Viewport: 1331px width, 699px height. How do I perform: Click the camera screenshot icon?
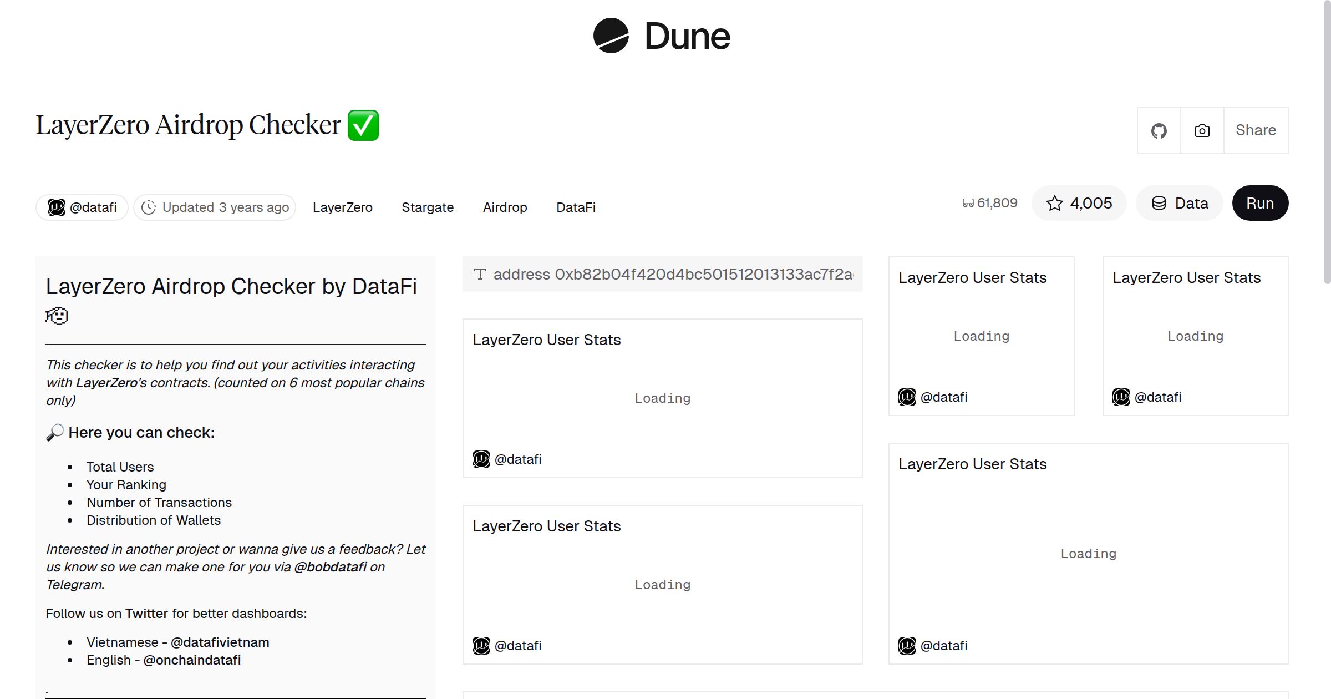1201,130
